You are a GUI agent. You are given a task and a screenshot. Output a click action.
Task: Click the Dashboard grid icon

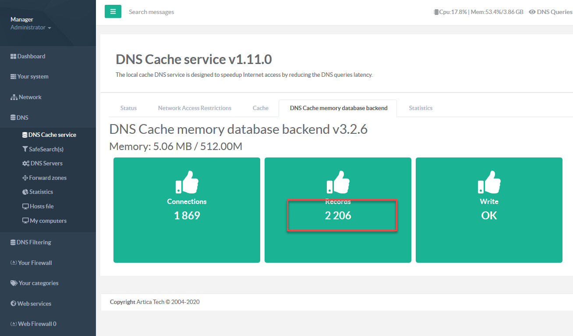tap(13, 57)
